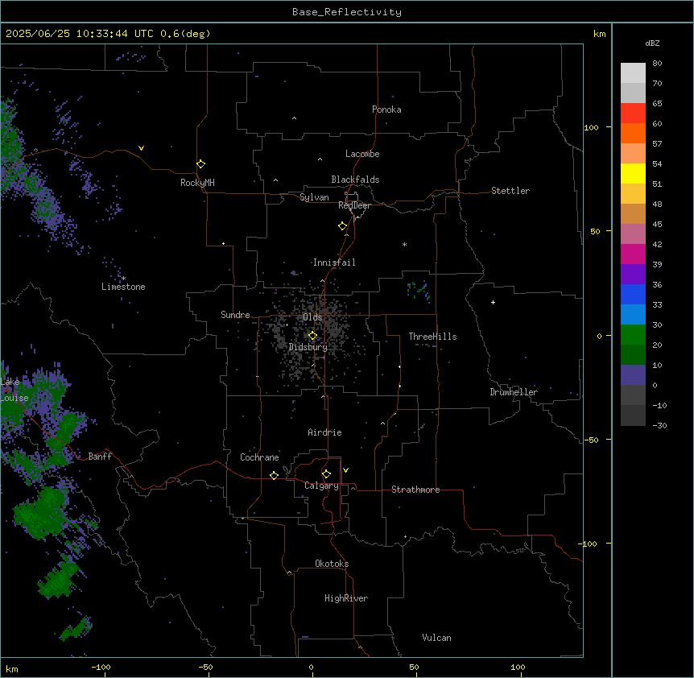Click the Innisfail city label
This screenshot has height=678, width=694.
point(334,263)
